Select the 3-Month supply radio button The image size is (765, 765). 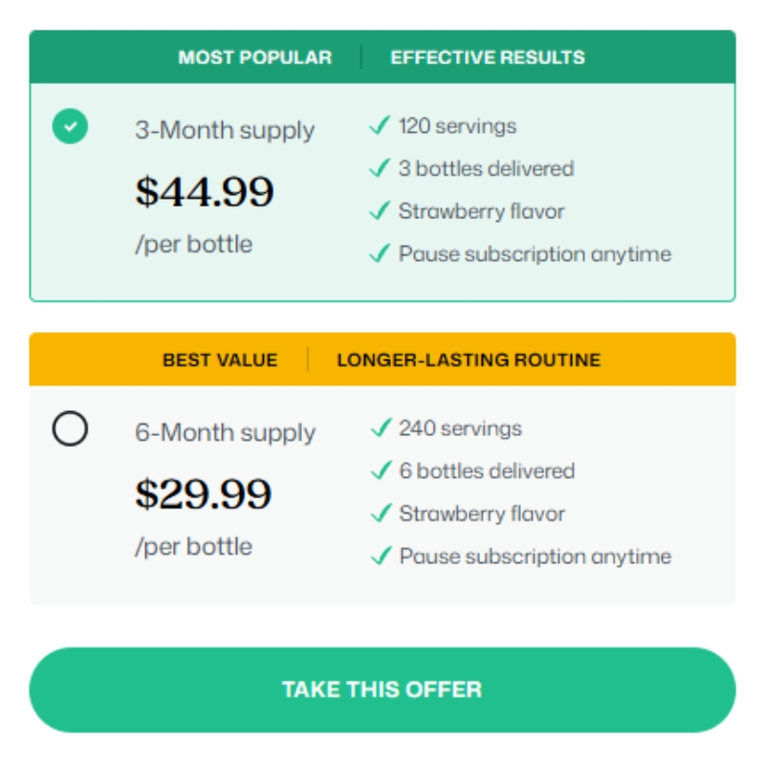[x=70, y=126]
